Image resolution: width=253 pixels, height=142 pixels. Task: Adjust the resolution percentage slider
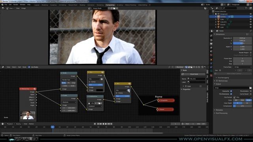[242, 43]
